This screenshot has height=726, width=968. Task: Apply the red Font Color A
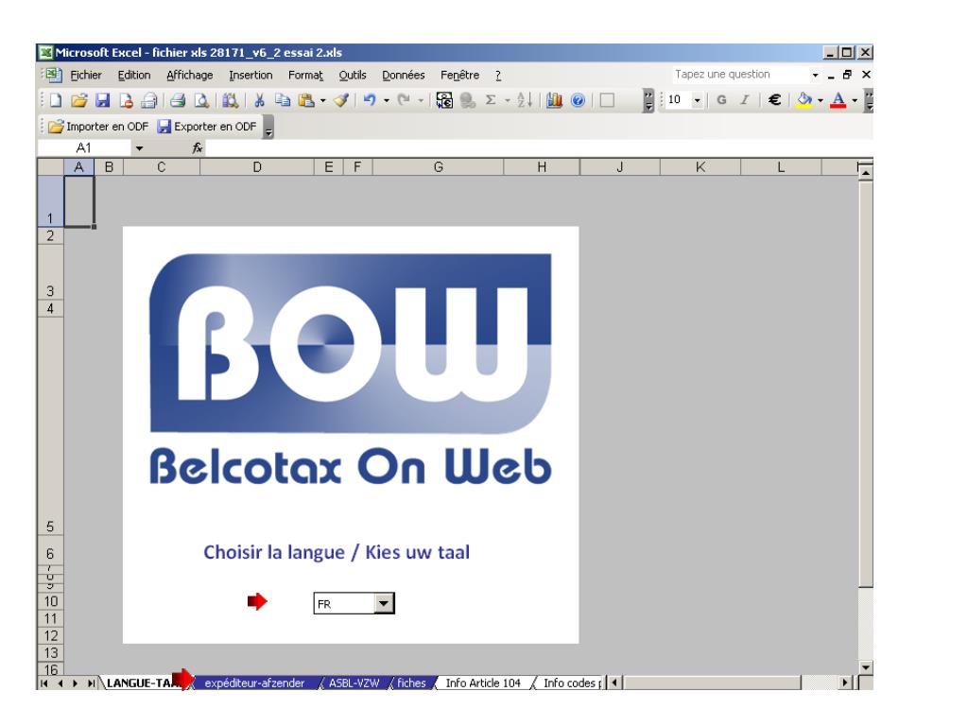pos(838,100)
